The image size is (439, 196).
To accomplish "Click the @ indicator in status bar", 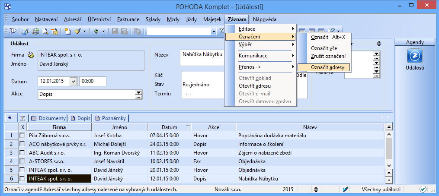I will [316, 190].
